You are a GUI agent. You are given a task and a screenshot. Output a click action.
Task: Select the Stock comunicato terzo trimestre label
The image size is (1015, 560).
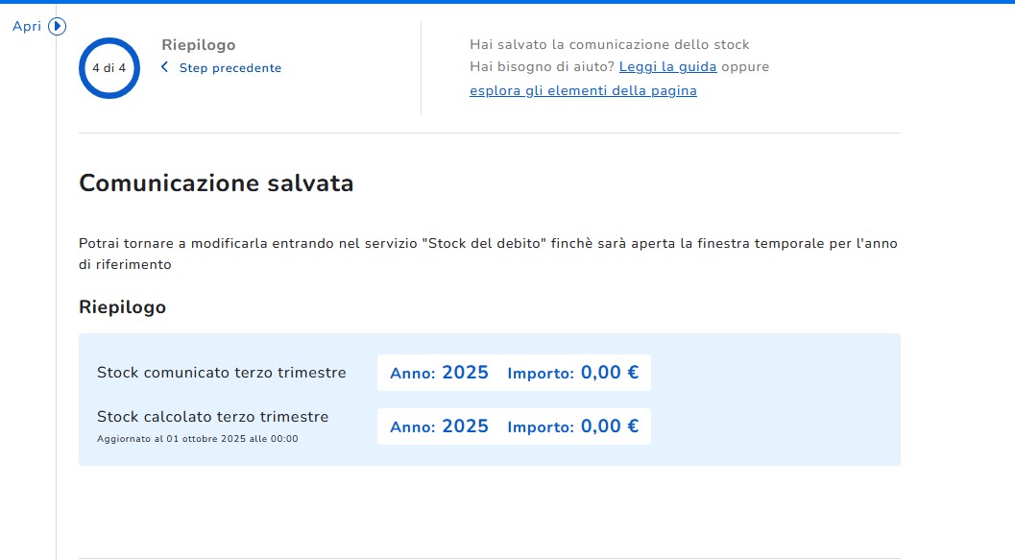pos(221,373)
